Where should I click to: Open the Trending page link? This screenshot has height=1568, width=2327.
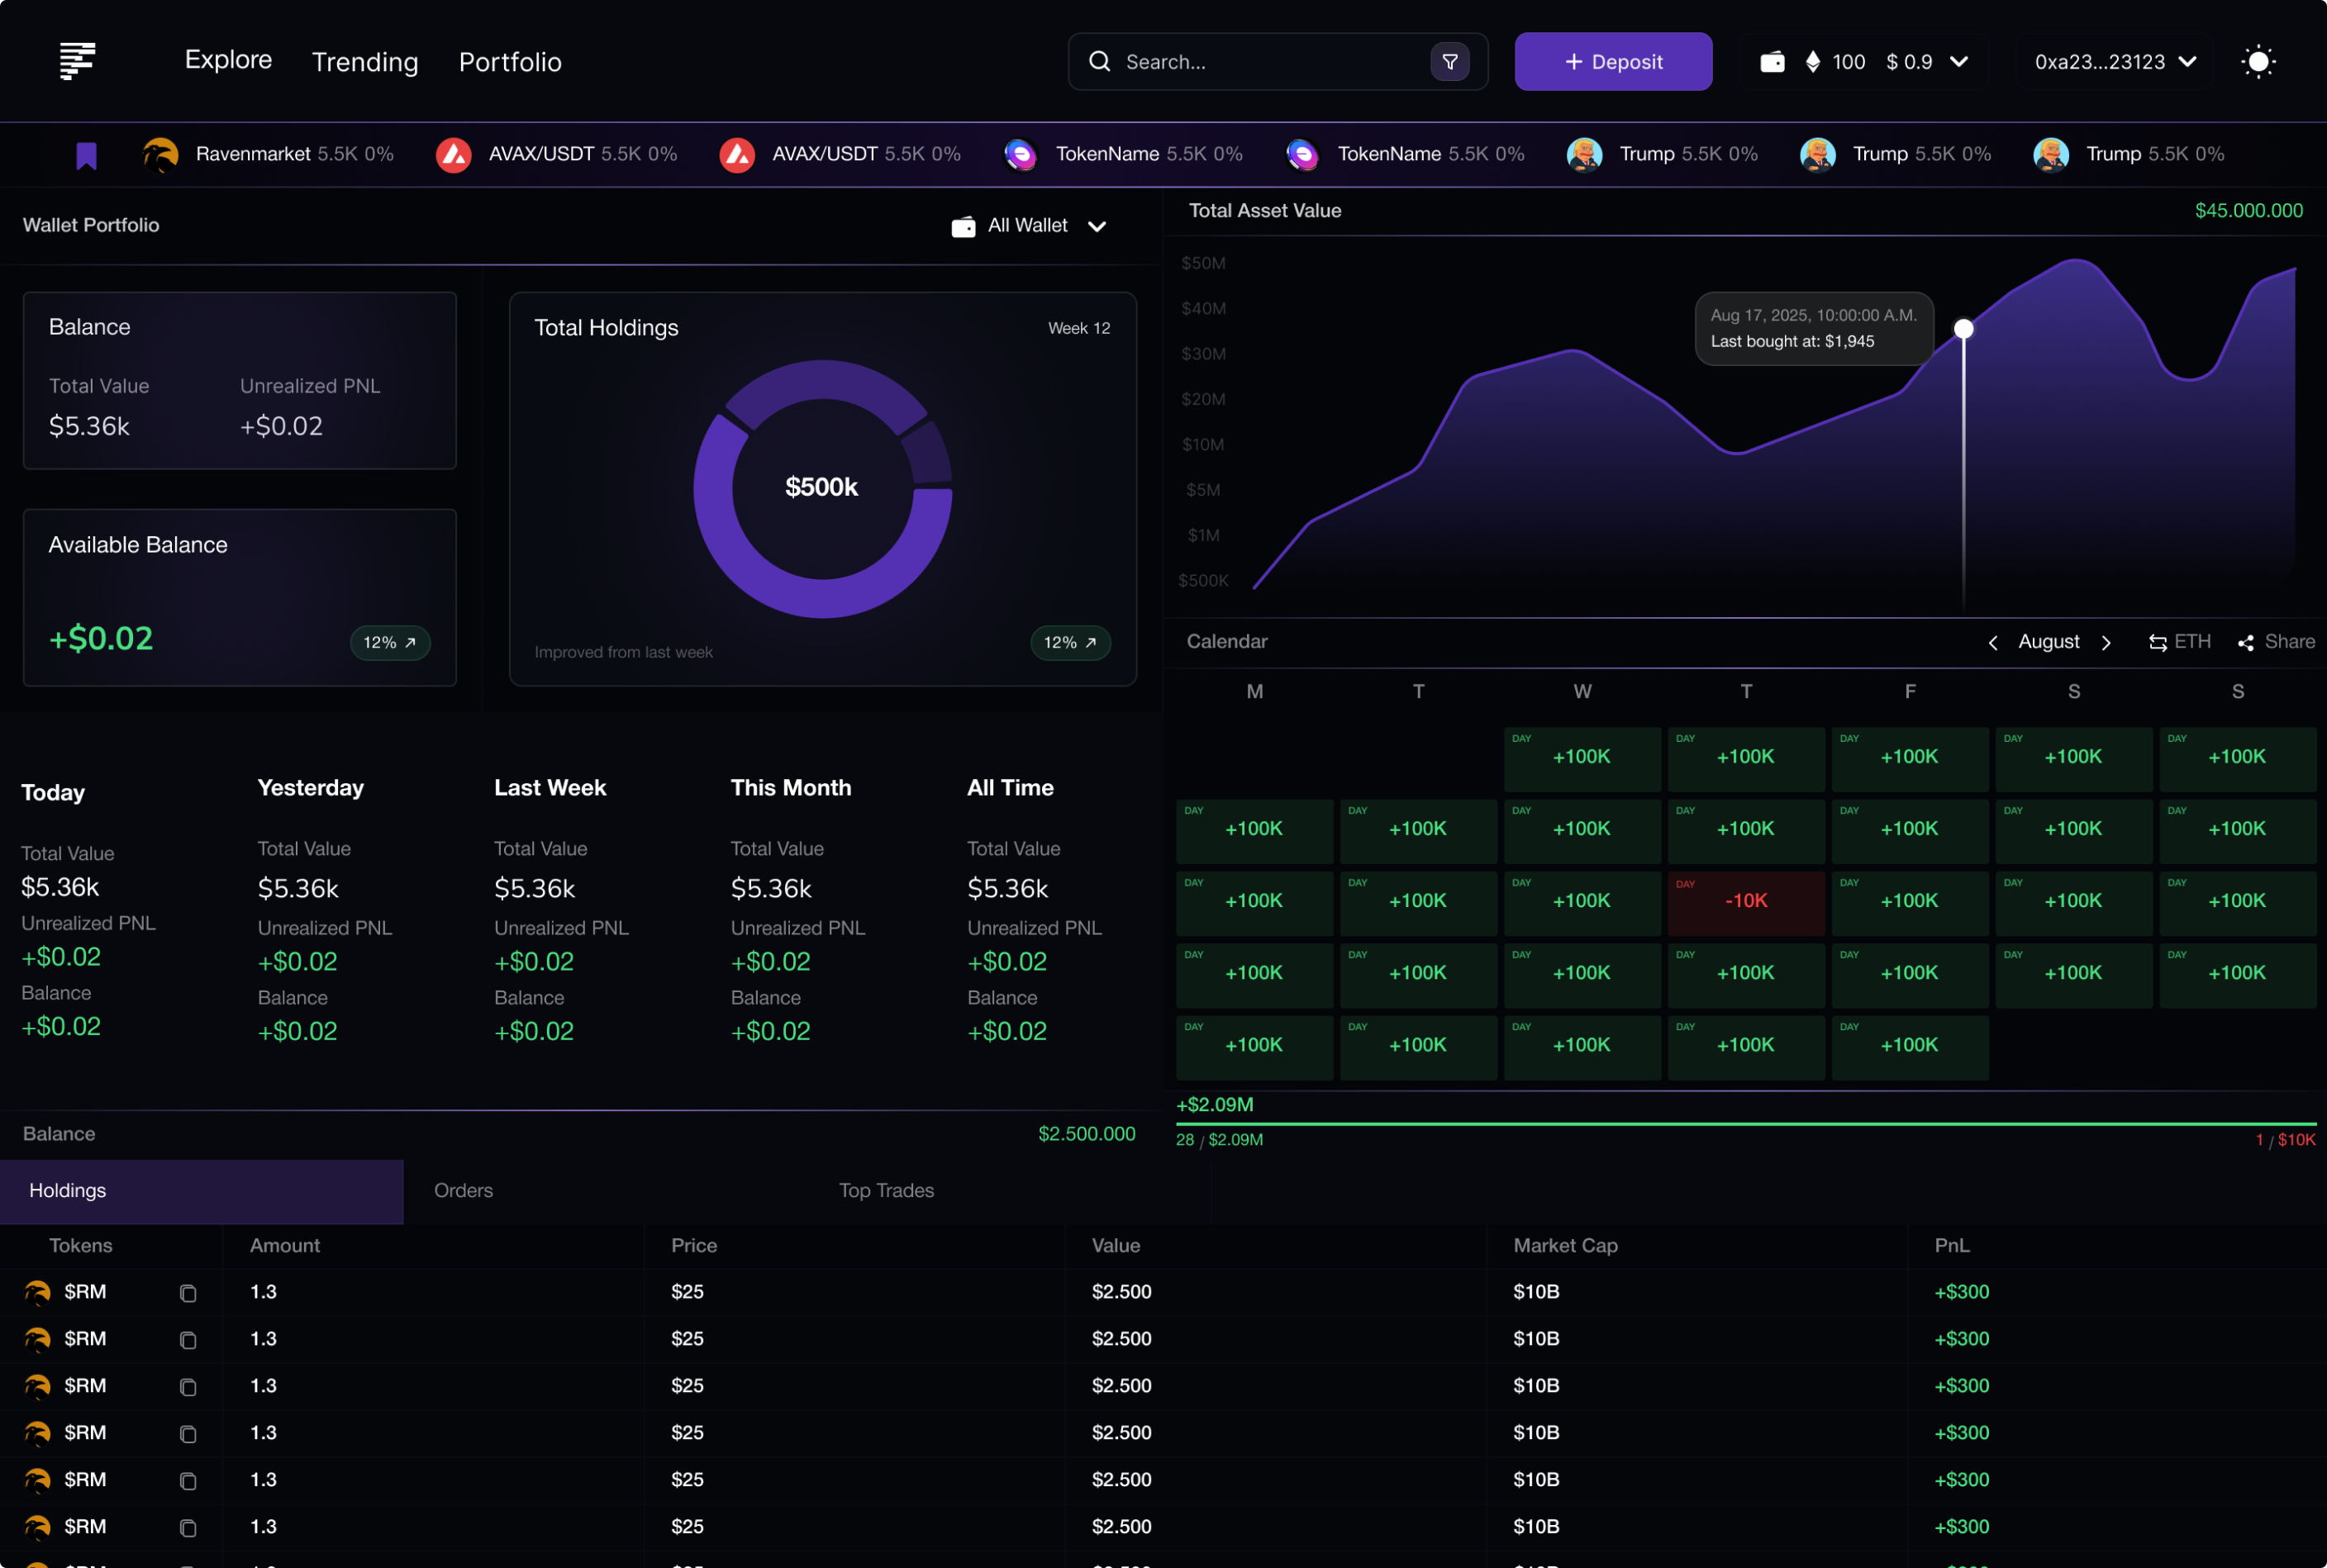[365, 62]
